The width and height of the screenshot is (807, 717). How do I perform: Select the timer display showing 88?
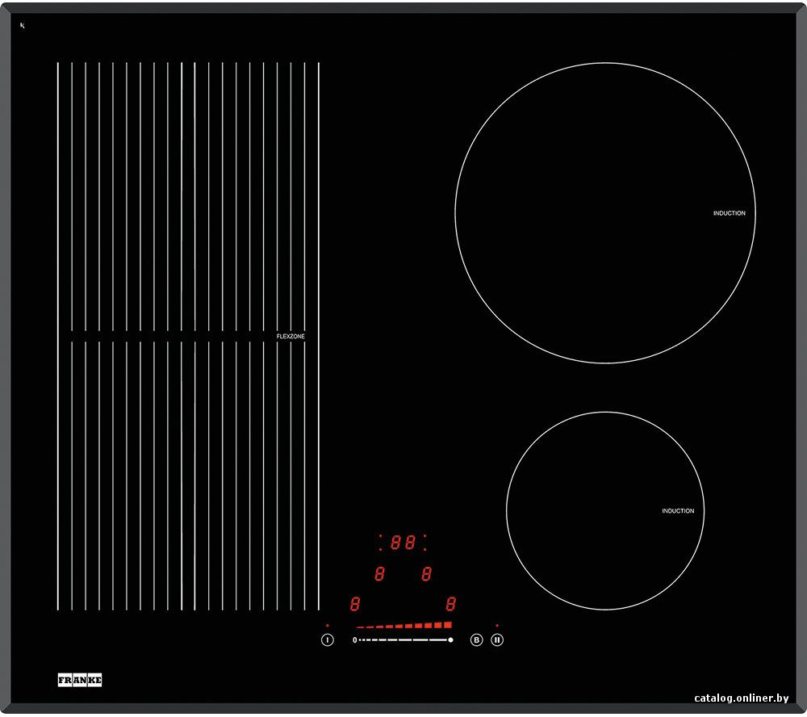tap(403, 543)
